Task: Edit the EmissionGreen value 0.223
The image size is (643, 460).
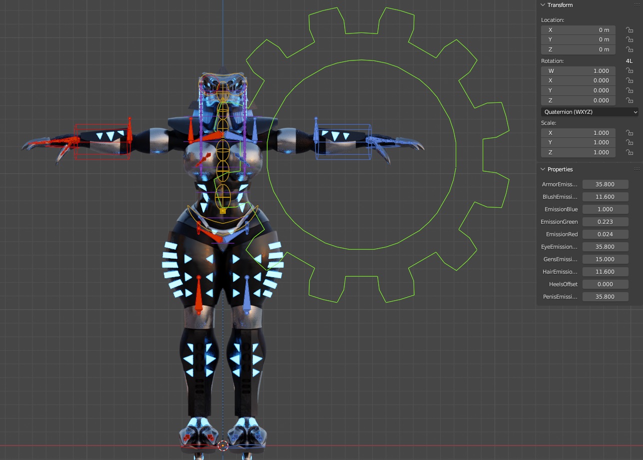Action: (605, 222)
